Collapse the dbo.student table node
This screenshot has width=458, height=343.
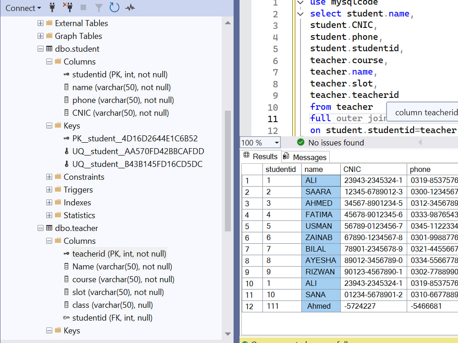tap(41, 49)
